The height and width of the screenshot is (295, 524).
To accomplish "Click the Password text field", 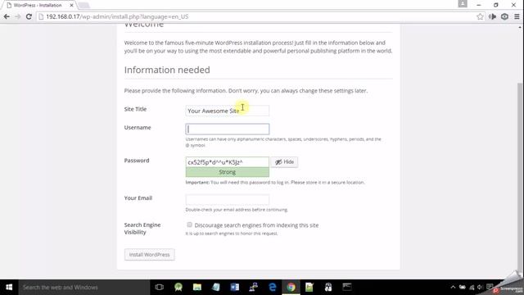I will pyautogui.click(x=228, y=162).
